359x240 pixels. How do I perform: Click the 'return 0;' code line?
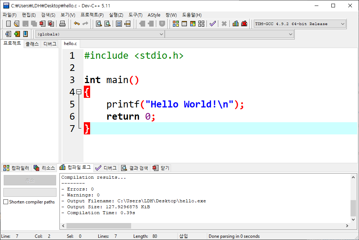pyautogui.click(x=131, y=116)
